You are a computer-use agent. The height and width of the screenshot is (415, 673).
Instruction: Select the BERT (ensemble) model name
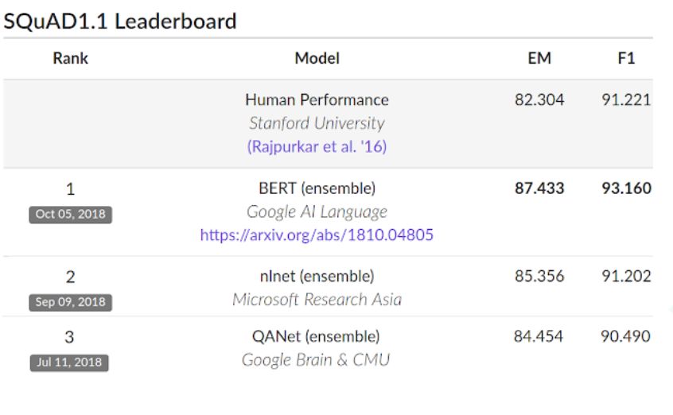[317, 189]
